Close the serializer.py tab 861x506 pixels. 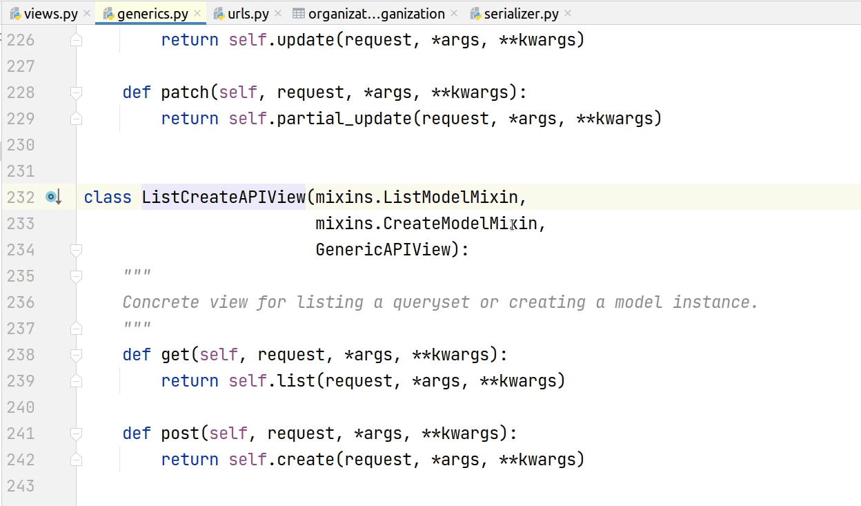coord(568,14)
